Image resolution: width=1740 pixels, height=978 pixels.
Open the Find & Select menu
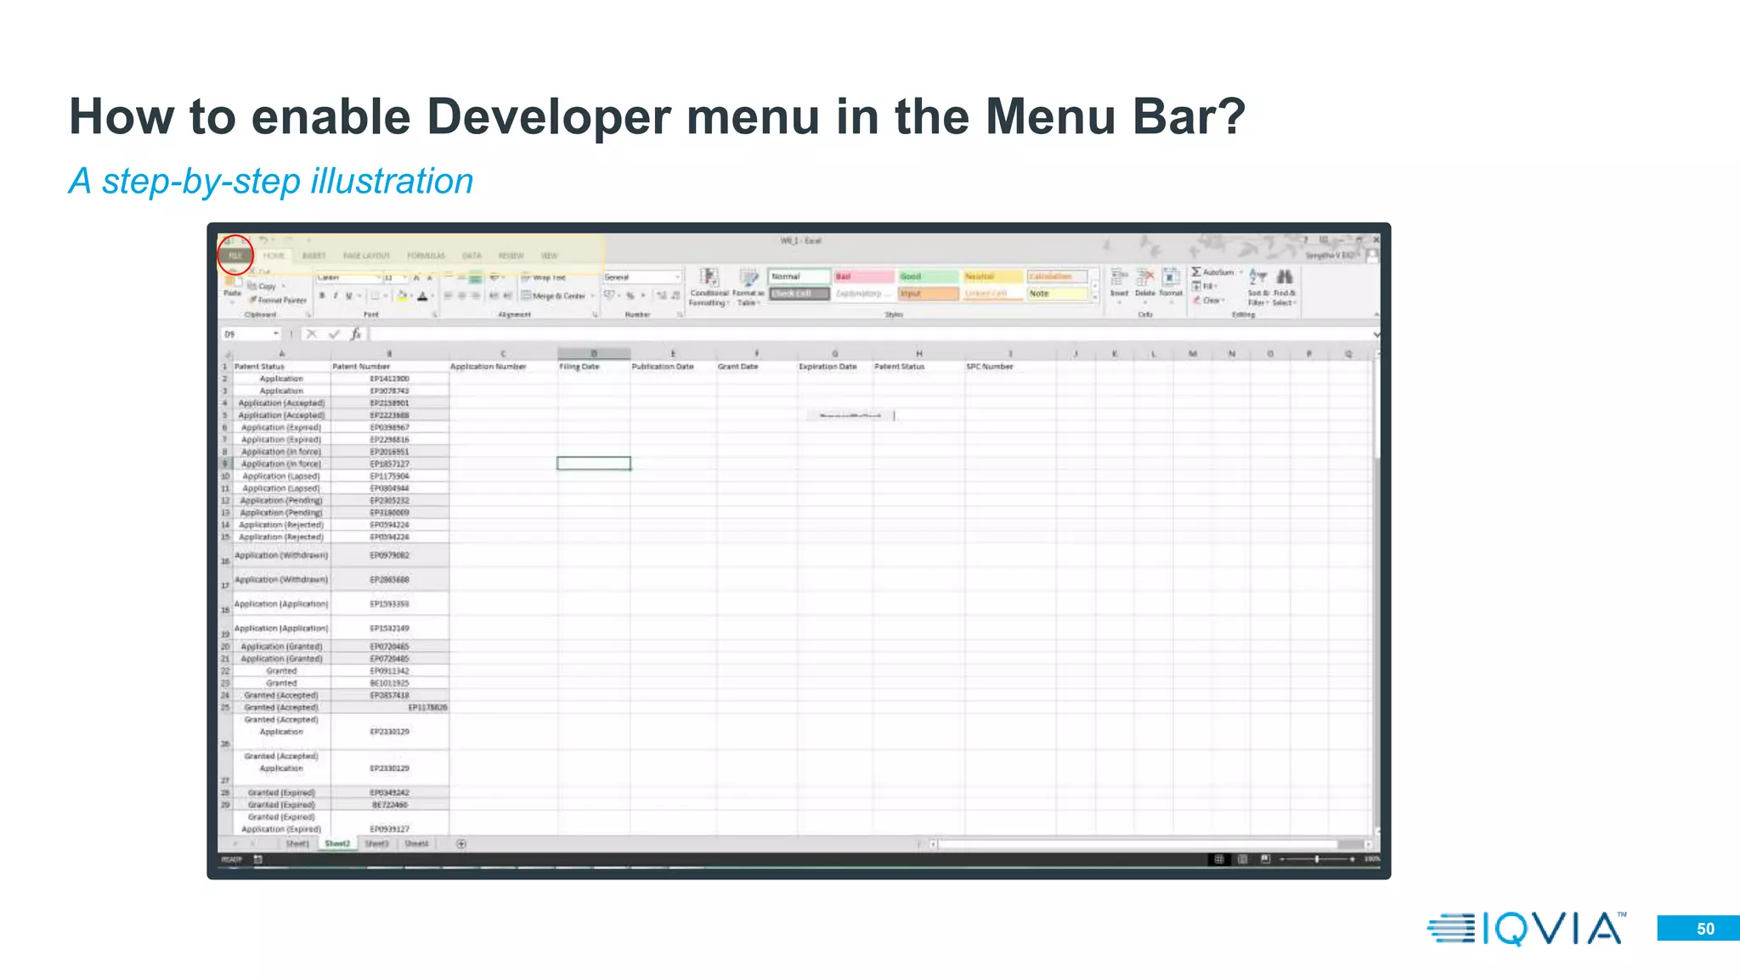(1284, 288)
